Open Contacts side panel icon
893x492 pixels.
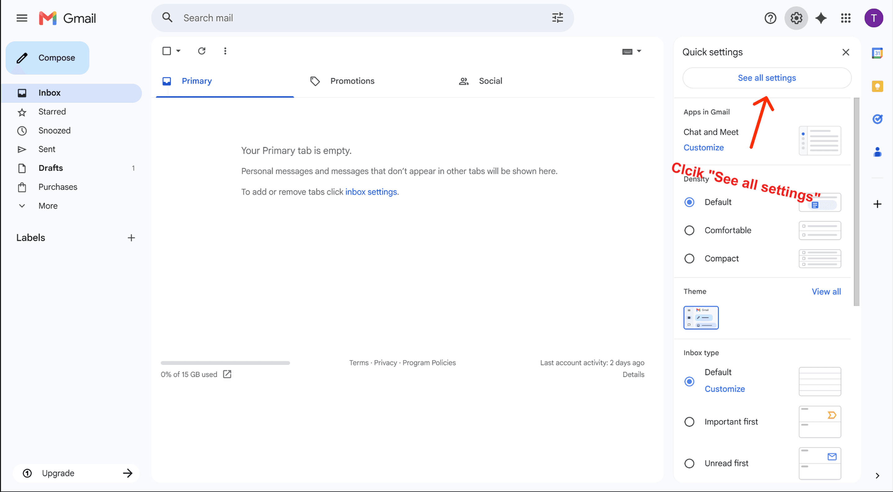(877, 152)
